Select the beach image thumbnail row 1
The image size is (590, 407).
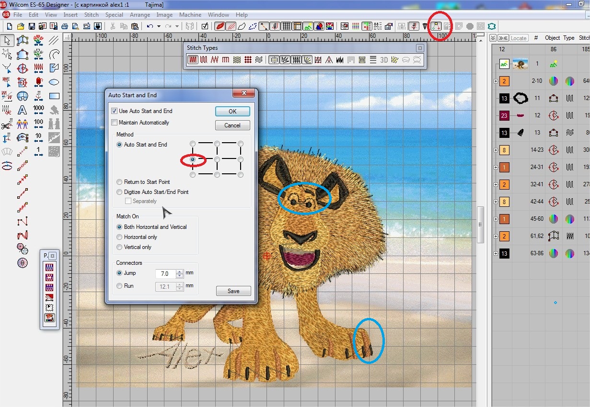(x=520, y=64)
